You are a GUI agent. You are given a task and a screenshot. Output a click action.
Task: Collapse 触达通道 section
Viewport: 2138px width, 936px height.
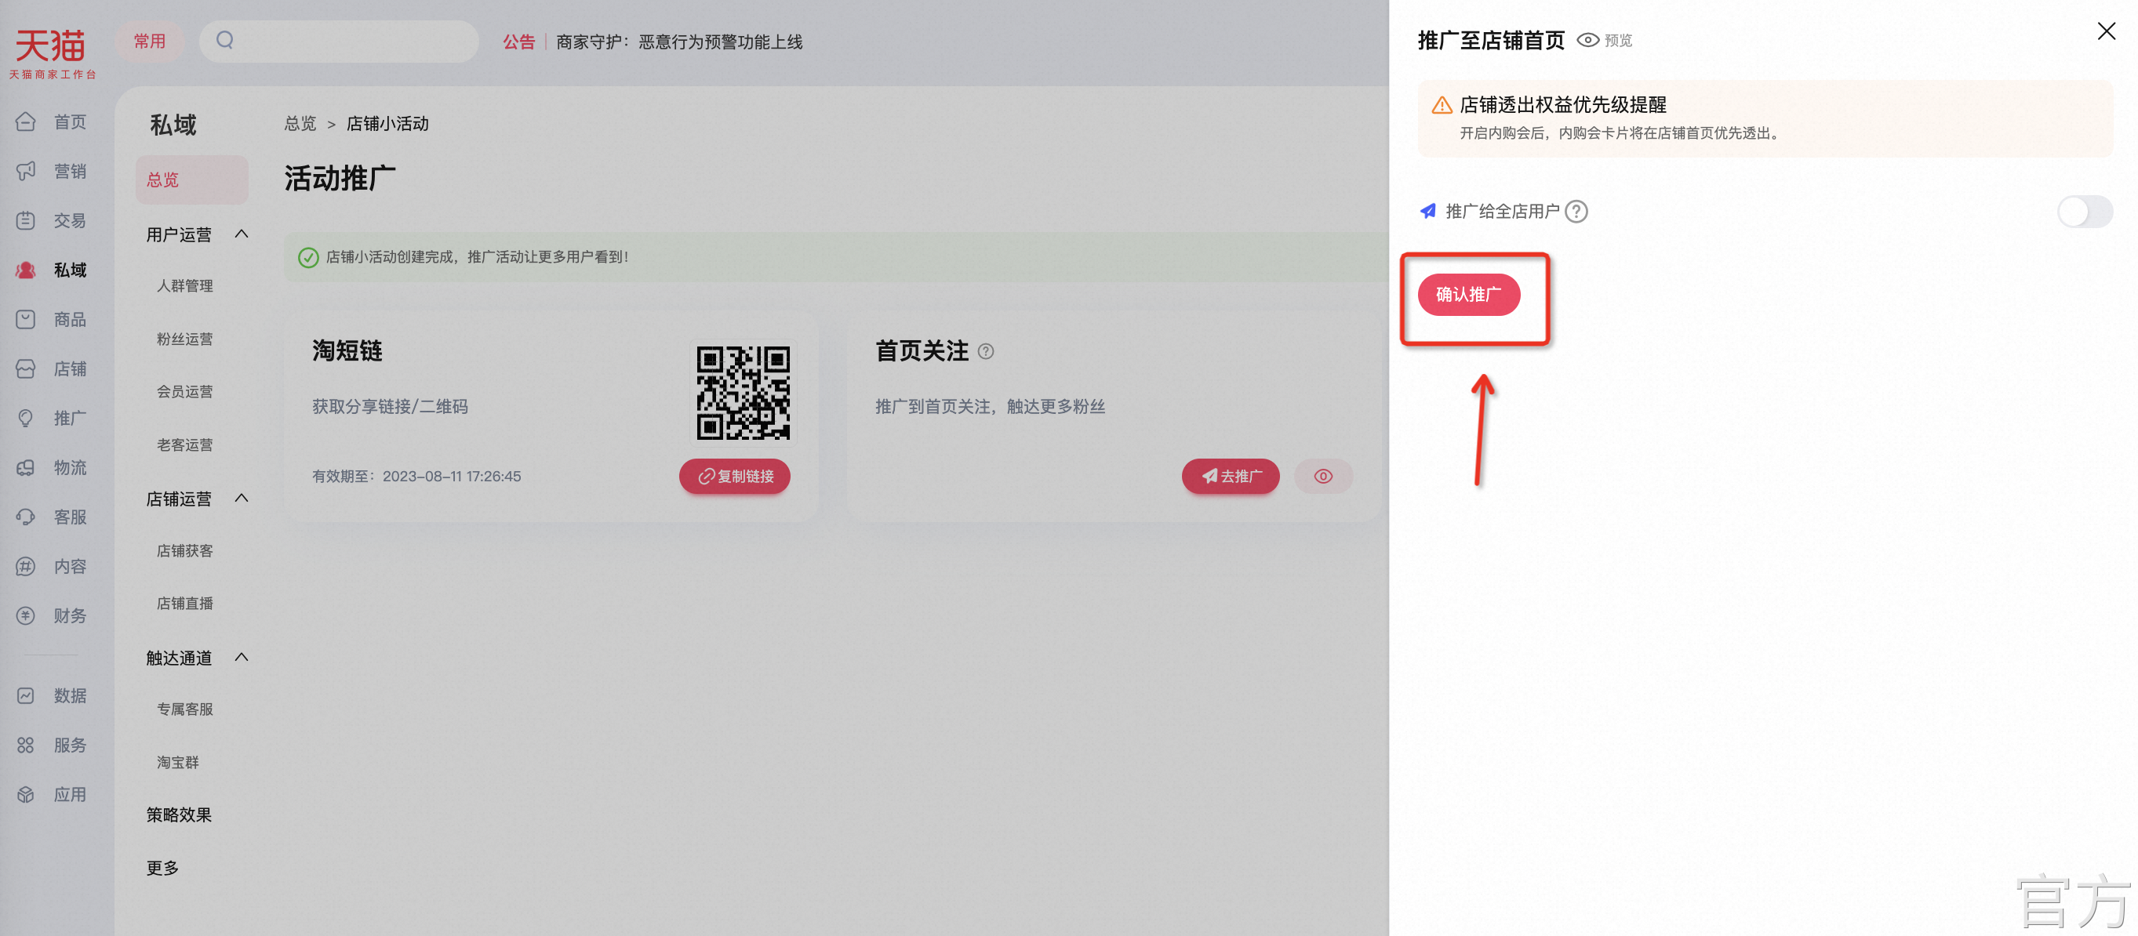click(242, 657)
